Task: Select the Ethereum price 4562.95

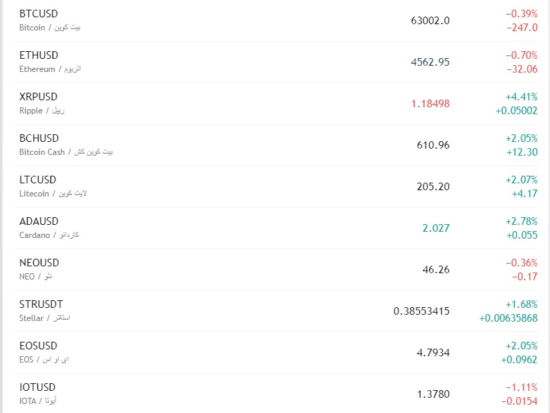Action: click(430, 62)
